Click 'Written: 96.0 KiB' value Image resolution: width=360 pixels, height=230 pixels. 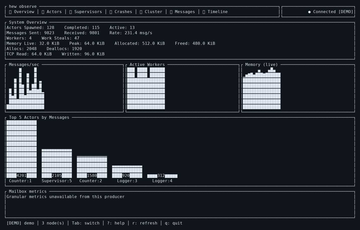83,54
